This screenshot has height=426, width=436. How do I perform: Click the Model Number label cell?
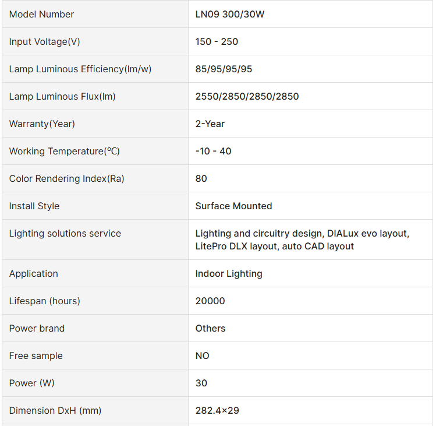[41, 14]
